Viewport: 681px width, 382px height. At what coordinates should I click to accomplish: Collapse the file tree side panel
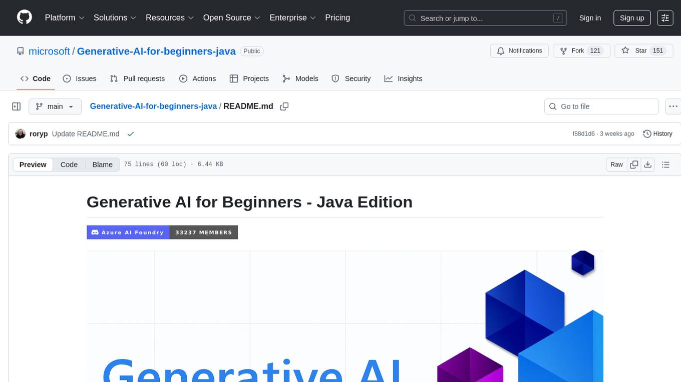click(16, 106)
